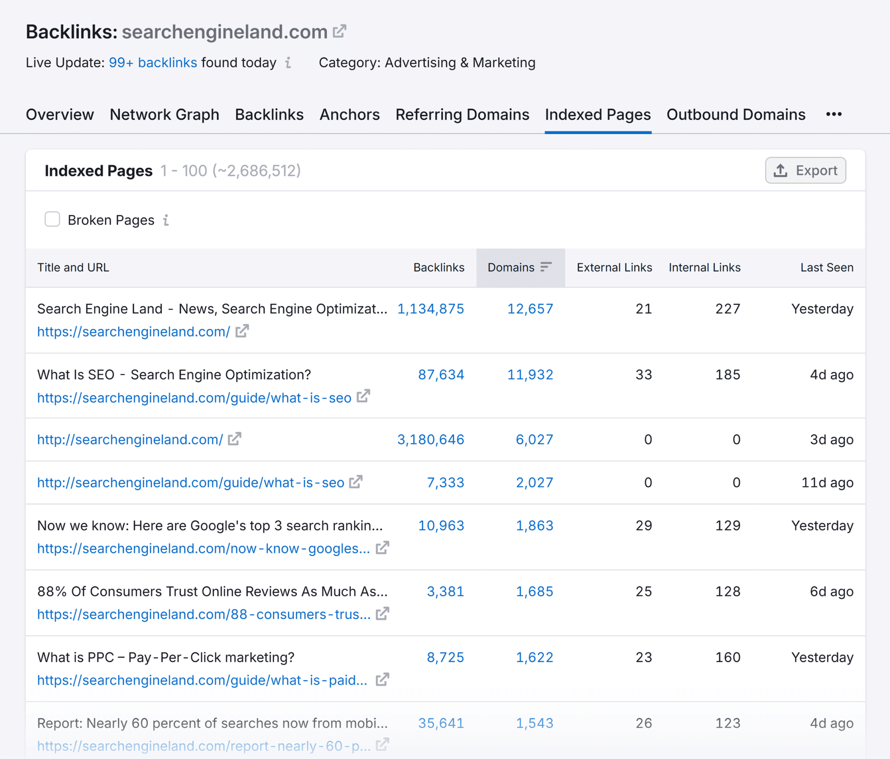Open external icon for now-know-googles URL
The height and width of the screenshot is (759, 890).
tap(382, 548)
